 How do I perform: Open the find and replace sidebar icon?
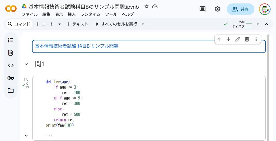coord(11,53)
